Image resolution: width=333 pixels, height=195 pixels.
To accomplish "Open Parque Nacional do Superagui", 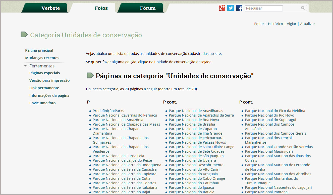I will pos(270,120).
